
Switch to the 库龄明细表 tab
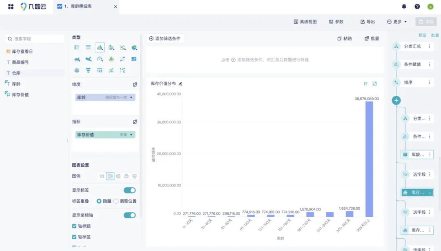pyautogui.click(x=84, y=7)
